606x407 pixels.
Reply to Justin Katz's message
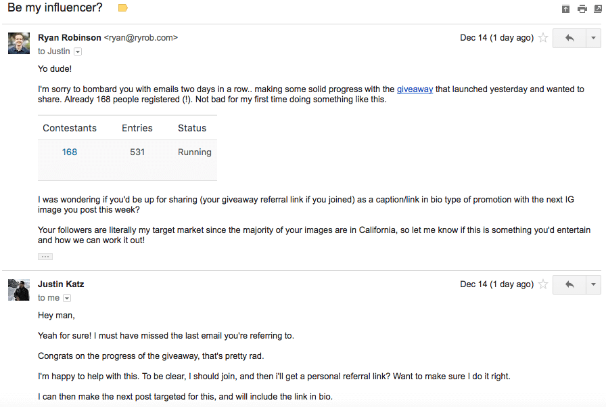click(568, 284)
